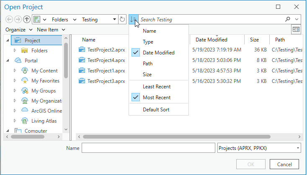This screenshot has height=175, width=307.
Task: Toggle the details panel icon
Action: pyautogui.click(x=297, y=30)
